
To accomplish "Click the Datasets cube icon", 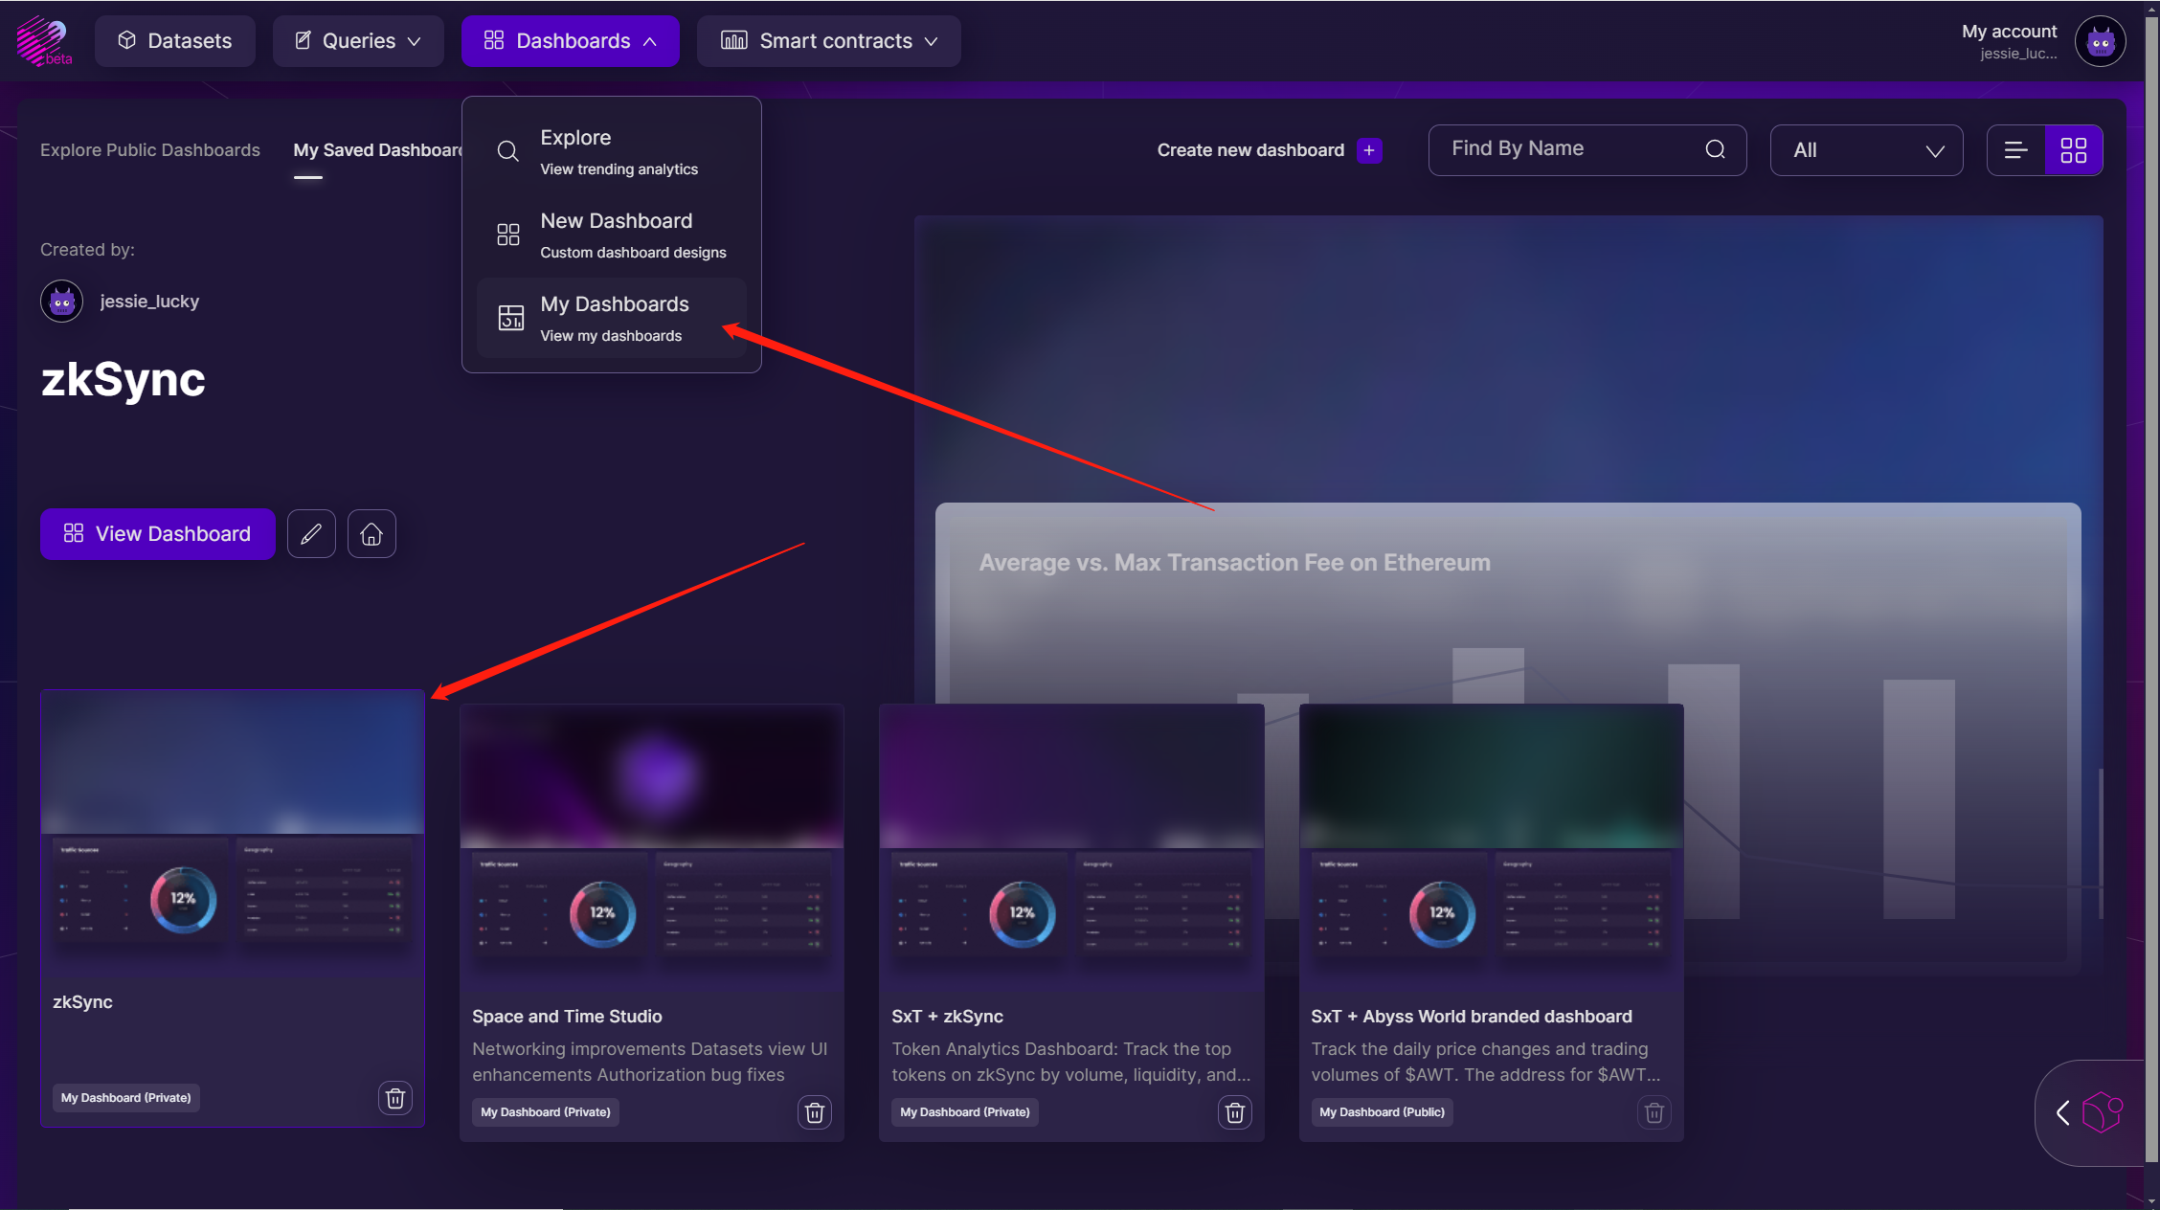I will (126, 40).
